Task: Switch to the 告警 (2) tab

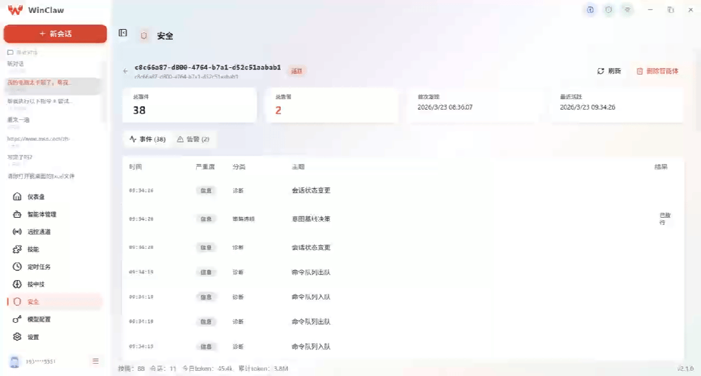Action: pyautogui.click(x=193, y=139)
